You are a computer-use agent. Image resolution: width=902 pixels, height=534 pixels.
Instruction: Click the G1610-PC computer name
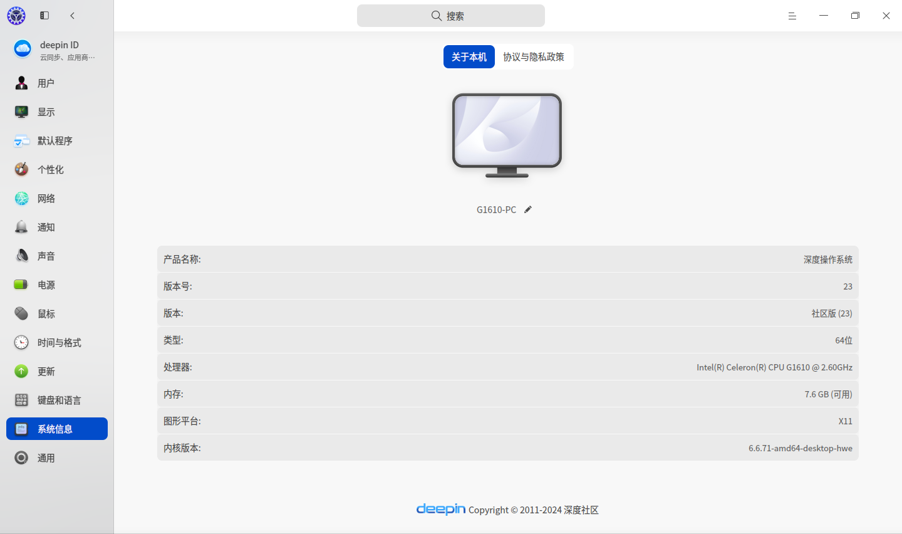coord(496,210)
